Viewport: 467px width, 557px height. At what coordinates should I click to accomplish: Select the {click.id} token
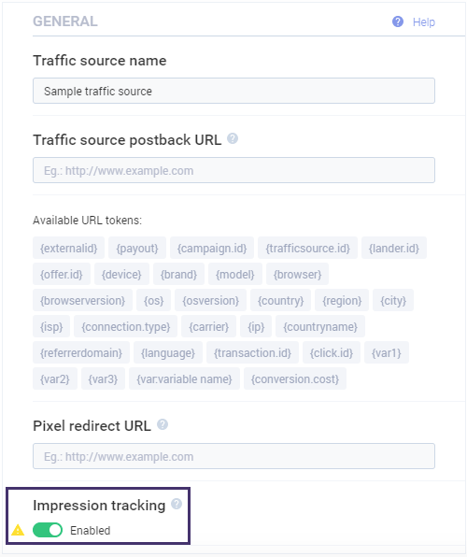(x=332, y=352)
